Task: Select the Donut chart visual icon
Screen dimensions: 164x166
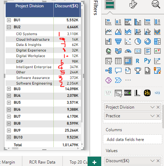Action: (x=148, y=41)
